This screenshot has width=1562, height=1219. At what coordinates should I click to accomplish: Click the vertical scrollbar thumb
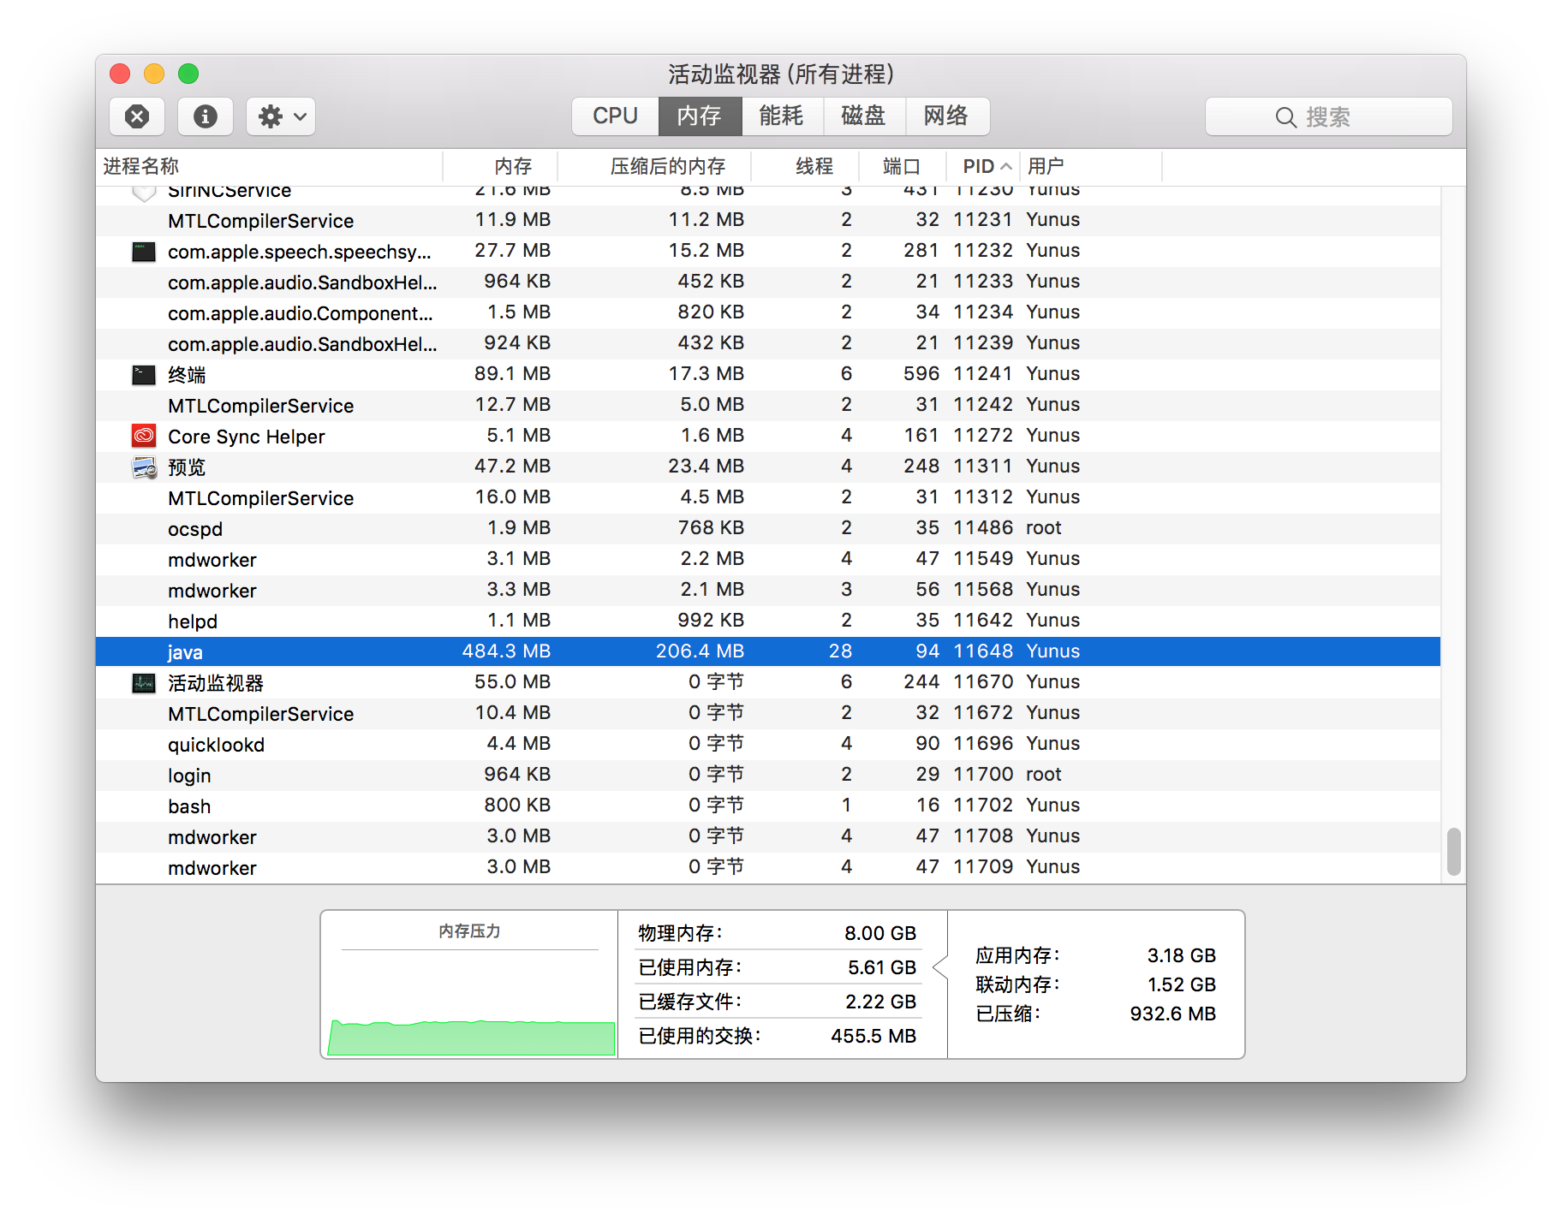pos(1453,852)
